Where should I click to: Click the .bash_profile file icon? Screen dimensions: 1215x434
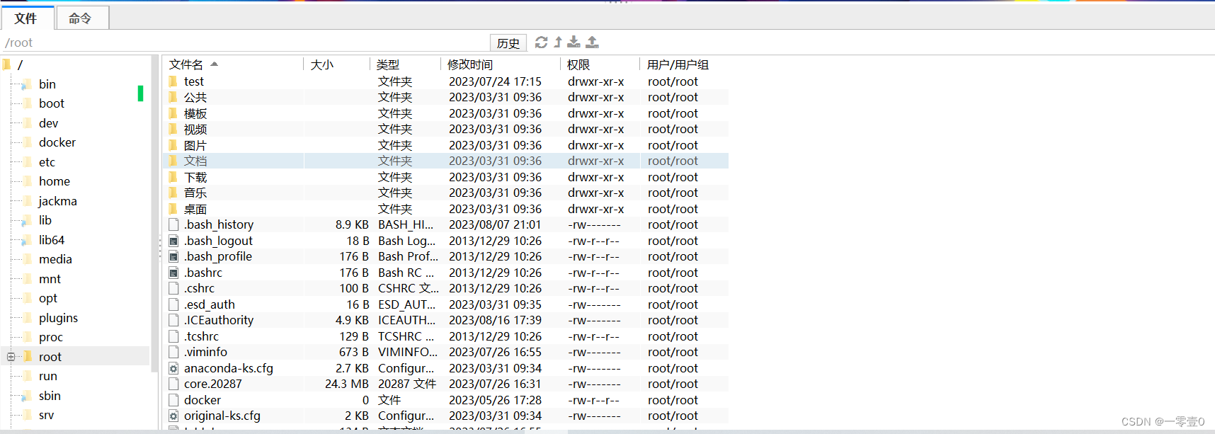pos(173,256)
